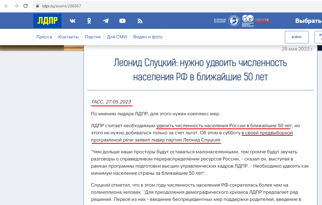Open the Пресса menu item
The image size is (322, 205).
44,37
